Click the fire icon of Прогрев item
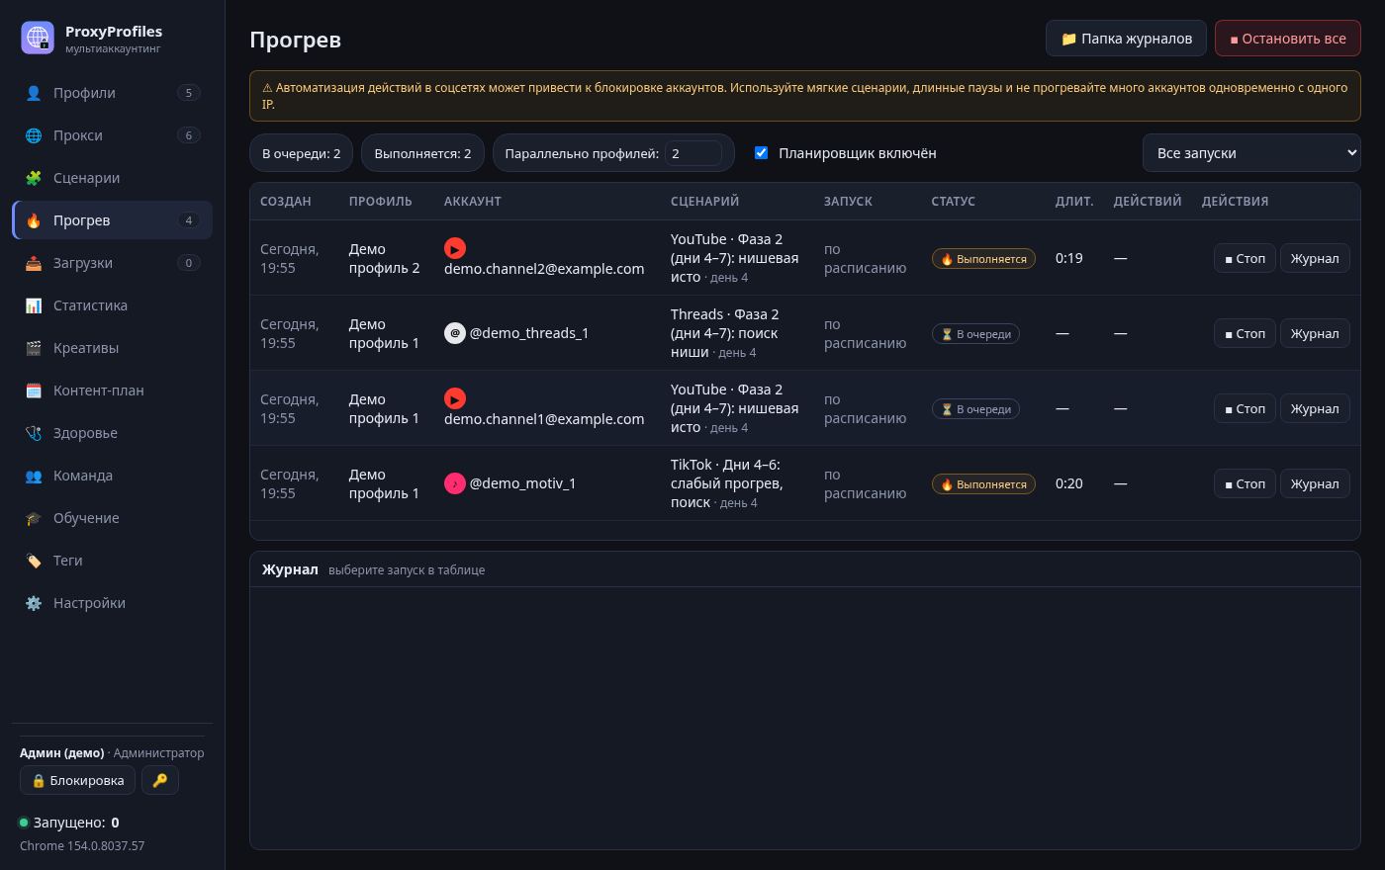The image size is (1385, 870). (34, 220)
